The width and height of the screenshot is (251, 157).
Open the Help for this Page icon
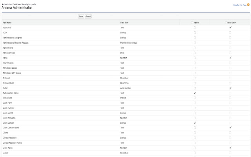[x=248, y=5]
